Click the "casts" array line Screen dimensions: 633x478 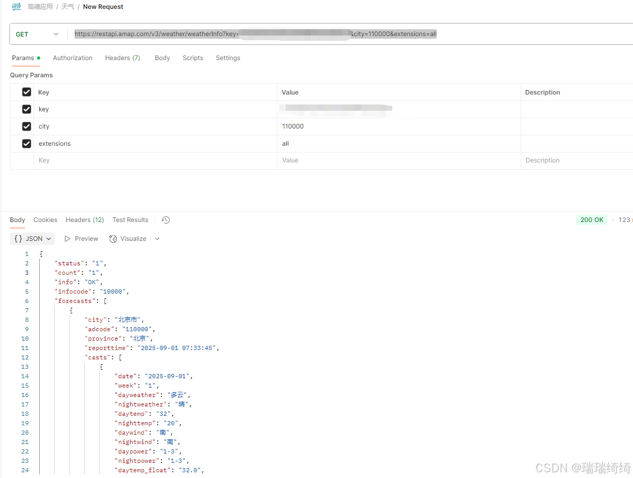(103, 357)
